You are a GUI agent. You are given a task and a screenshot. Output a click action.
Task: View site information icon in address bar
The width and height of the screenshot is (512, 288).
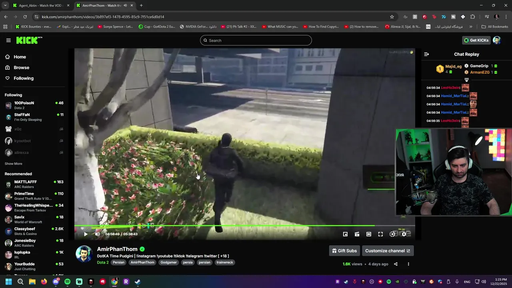36,17
